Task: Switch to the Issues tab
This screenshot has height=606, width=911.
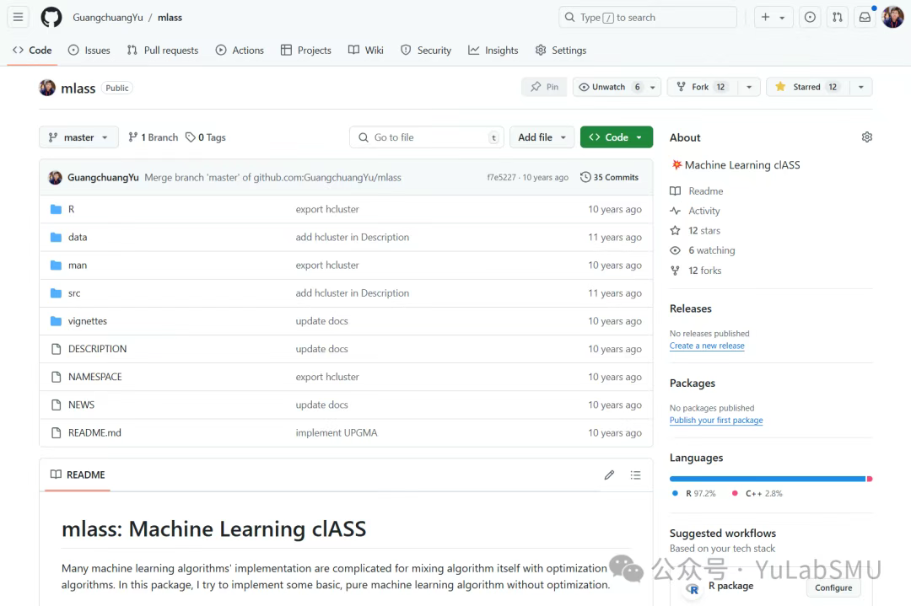Action: pyautogui.click(x=89, y=51)
